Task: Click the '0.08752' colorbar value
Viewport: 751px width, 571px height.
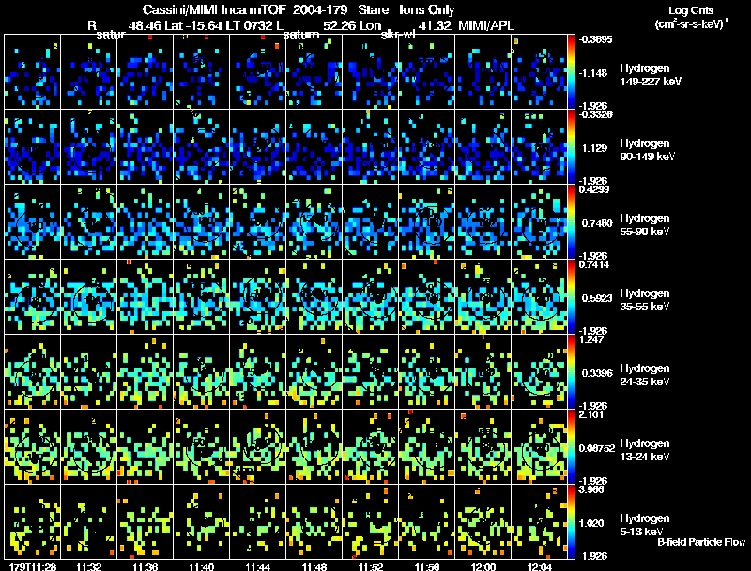Action: click(x=597, y=448)
